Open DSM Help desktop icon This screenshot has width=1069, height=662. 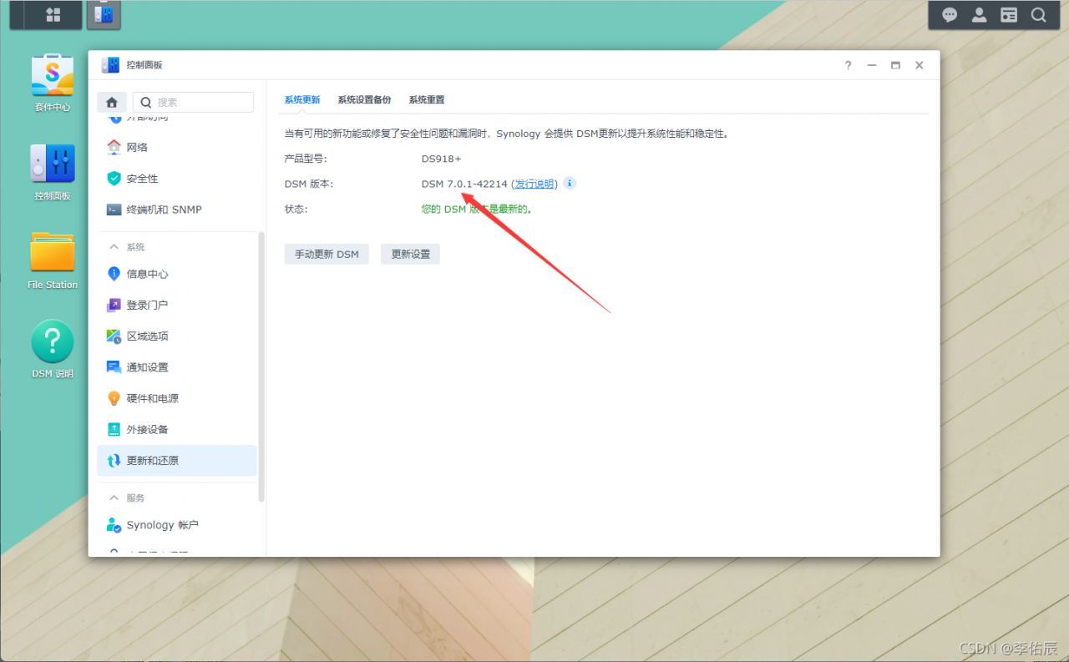tap(52, 350)
